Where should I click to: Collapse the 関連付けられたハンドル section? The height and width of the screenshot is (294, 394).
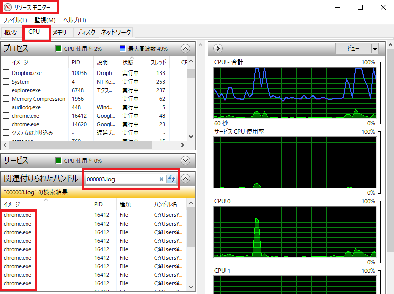pyautogui.click(x=185, y=178)
